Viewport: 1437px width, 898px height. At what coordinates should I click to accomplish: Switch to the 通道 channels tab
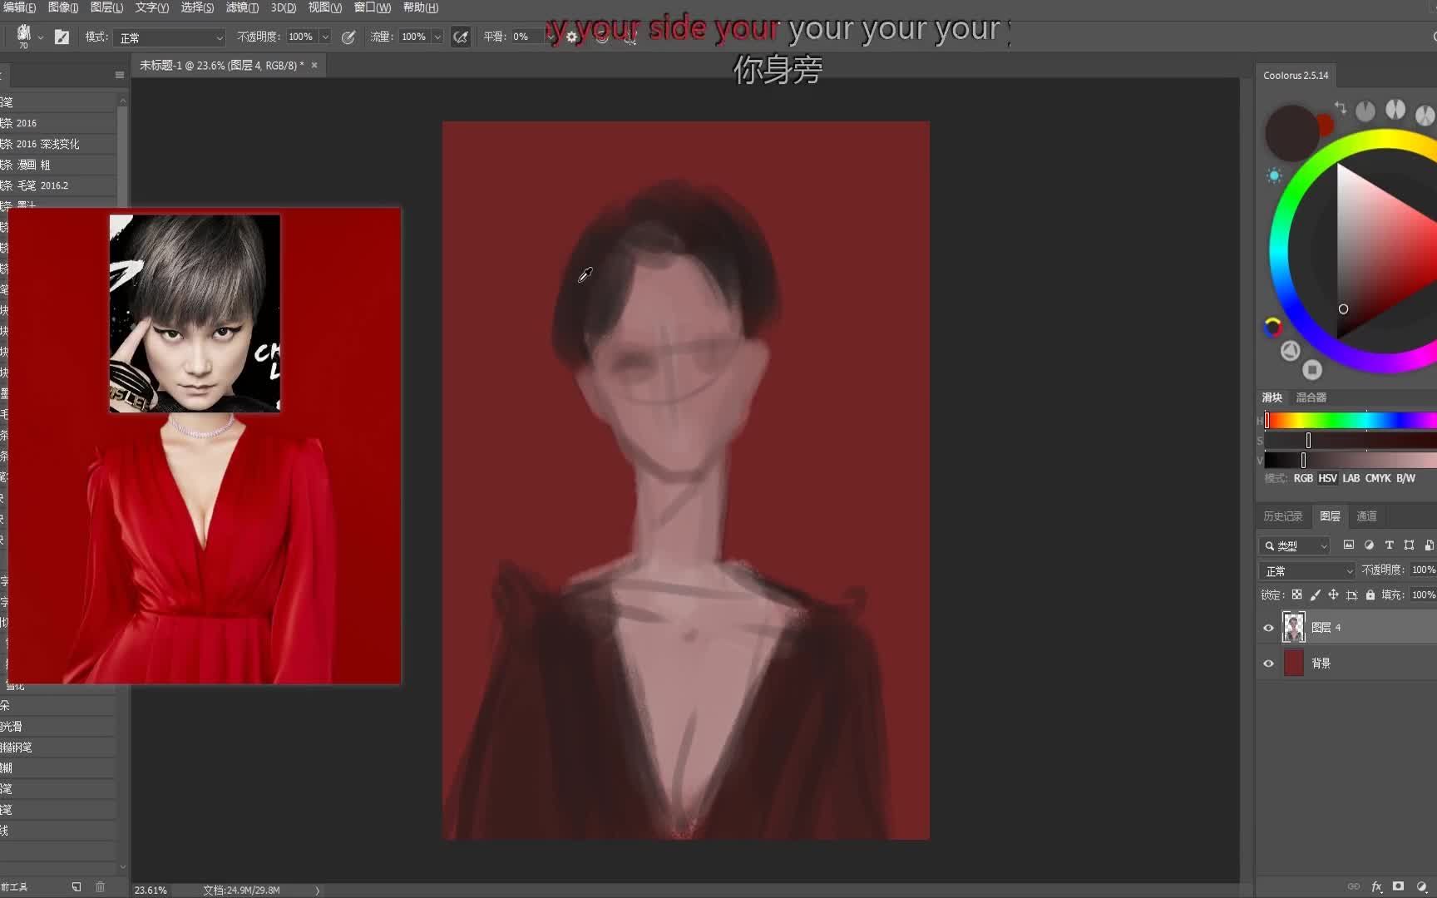tap(1366, 516)
